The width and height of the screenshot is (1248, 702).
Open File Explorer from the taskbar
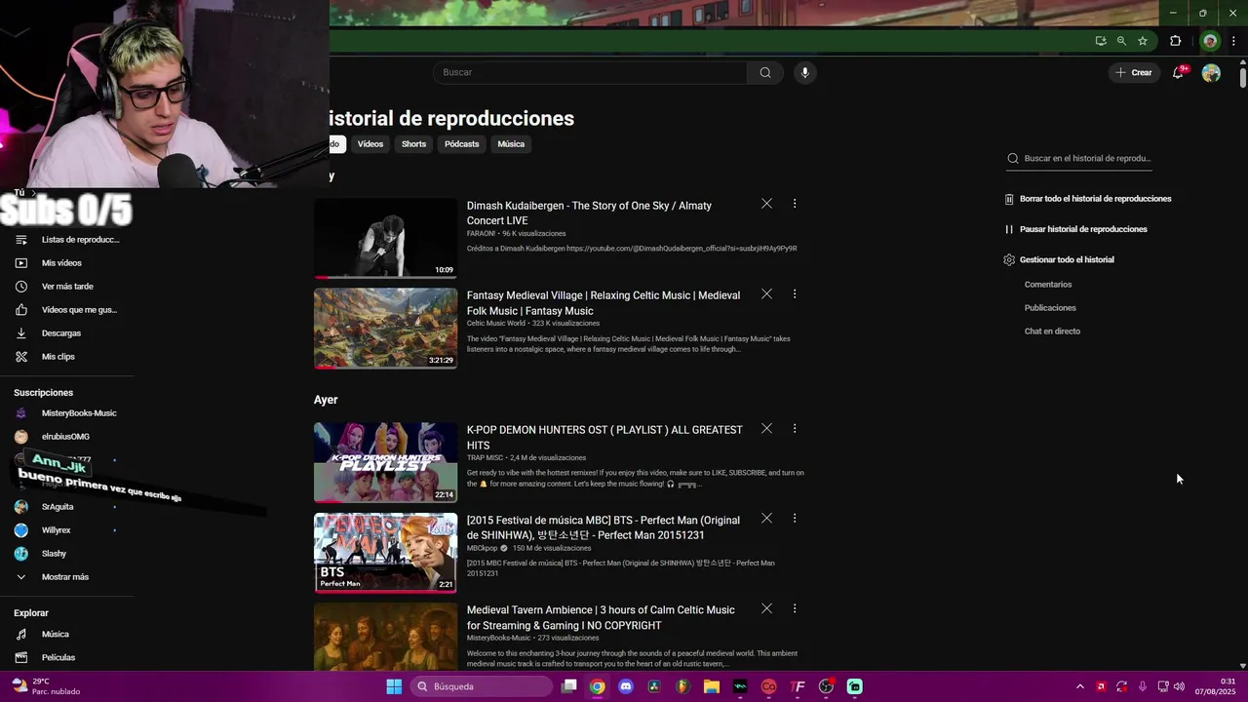coord(711,686)
